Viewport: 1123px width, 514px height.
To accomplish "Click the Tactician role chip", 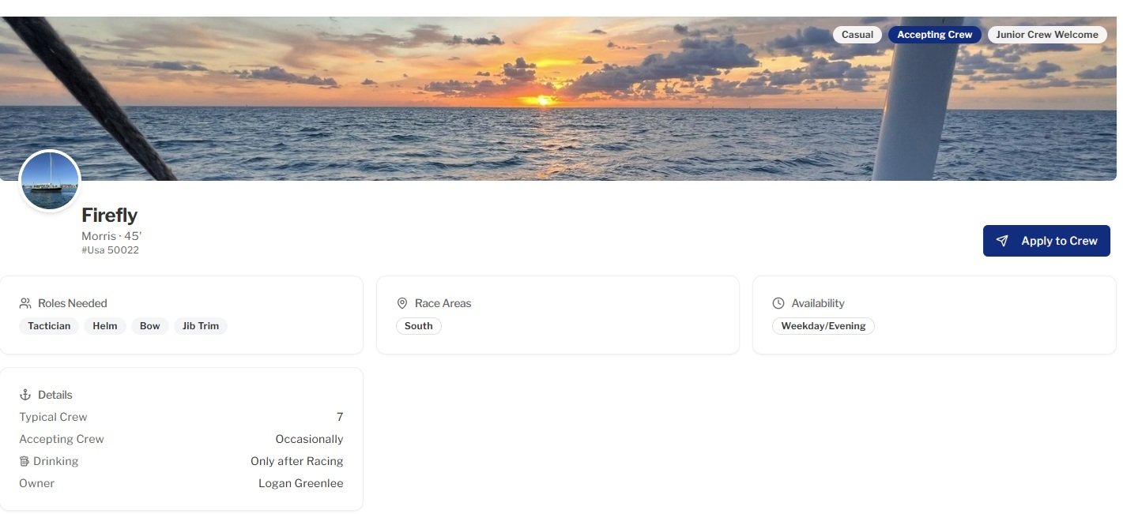I will [49, 326].
